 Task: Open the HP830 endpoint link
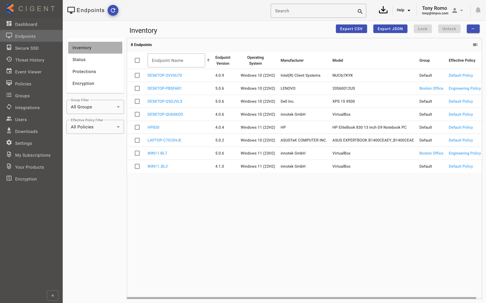pyautogui.click(x=153, y=127)
